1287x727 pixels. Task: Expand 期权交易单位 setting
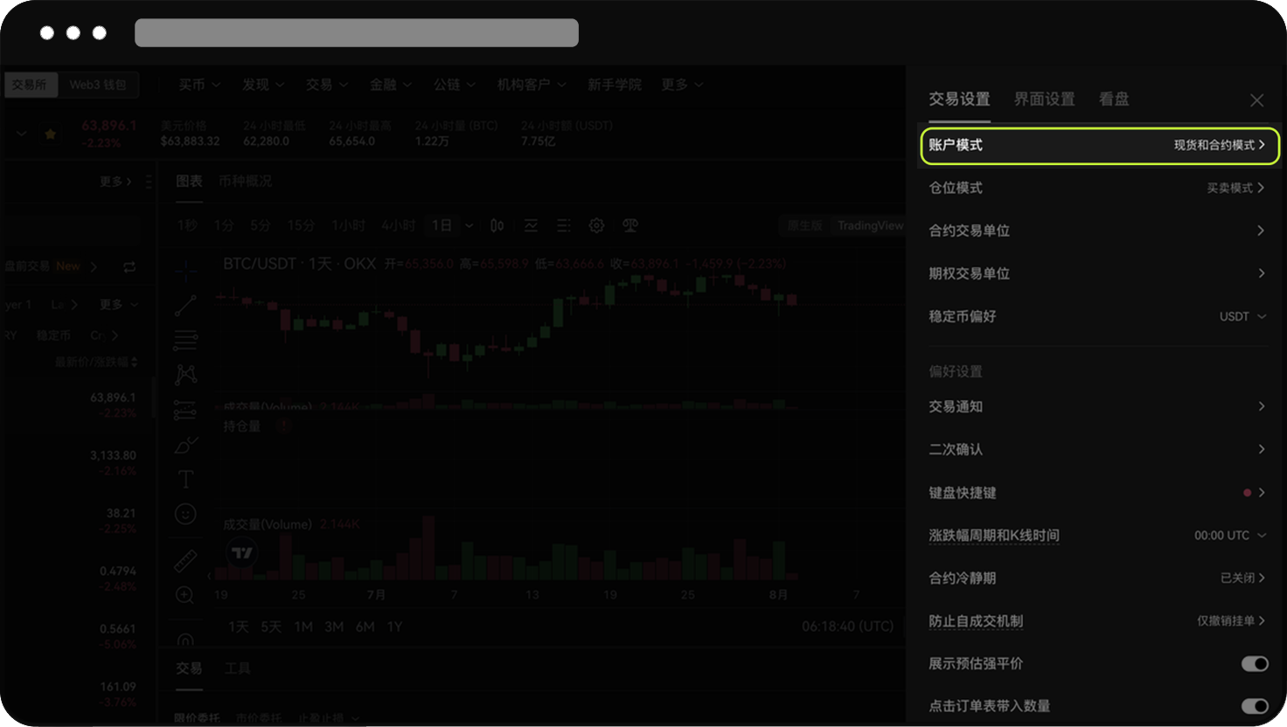click(1096, 273)
